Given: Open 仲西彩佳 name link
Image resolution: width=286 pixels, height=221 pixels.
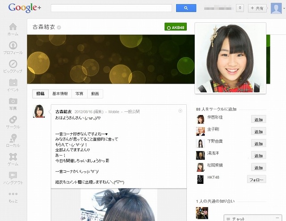Looking at the screenshot, I should (x=215, y=117).
